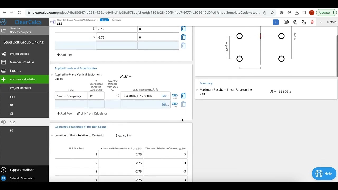
Task: Open the browser downloads icon
Action: click(x=297, y=13)
